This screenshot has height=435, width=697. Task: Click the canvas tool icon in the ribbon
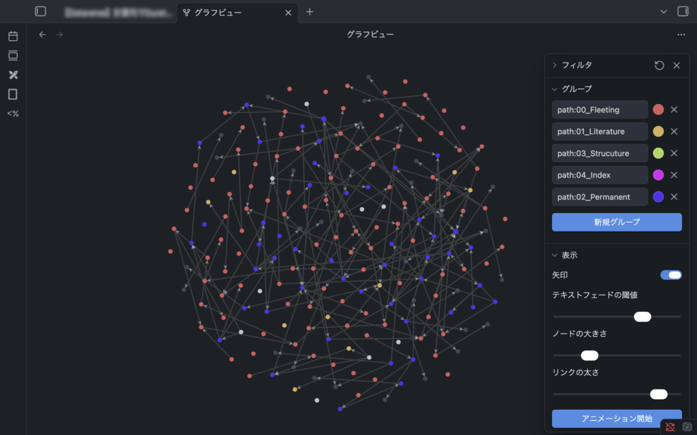click(13, 75)
